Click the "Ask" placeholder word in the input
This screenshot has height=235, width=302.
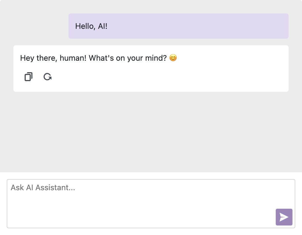(17, 187)
